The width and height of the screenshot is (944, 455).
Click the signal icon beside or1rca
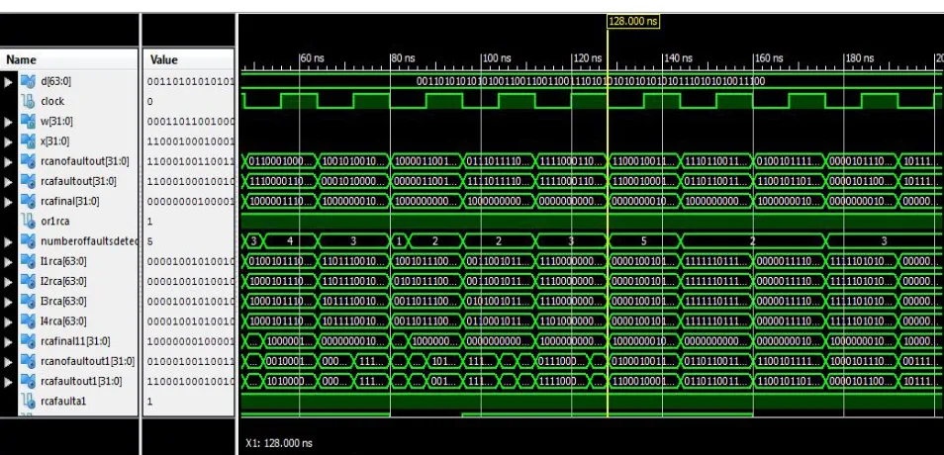point(28,221)
